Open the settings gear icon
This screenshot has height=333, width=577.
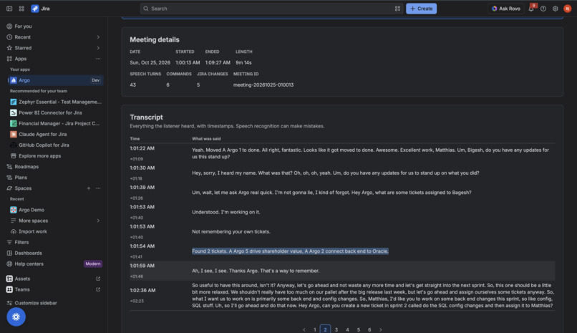556,9
